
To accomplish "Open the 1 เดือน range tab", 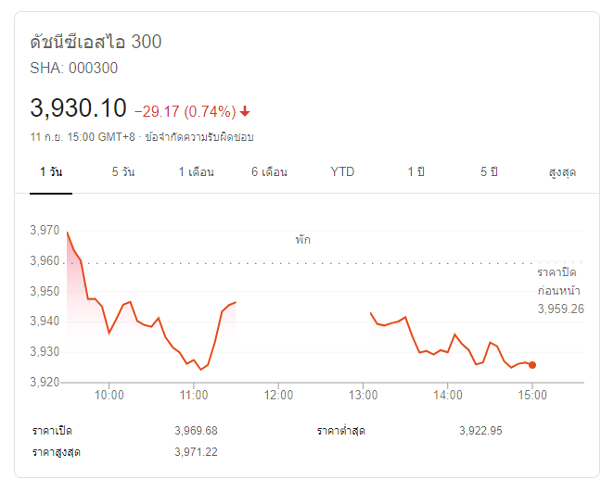I will (x=196, y=172).
